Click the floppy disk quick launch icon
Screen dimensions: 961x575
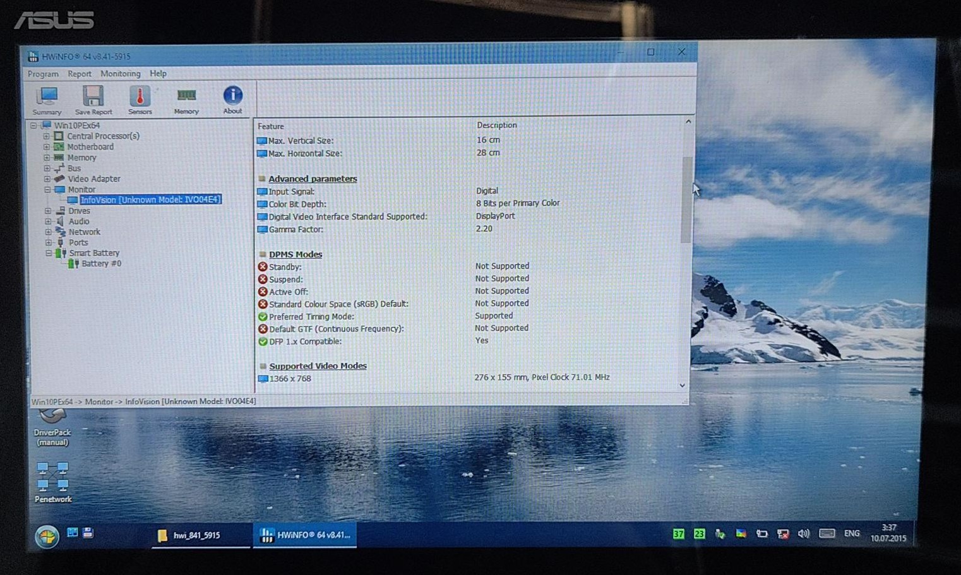tap(88, 533)
